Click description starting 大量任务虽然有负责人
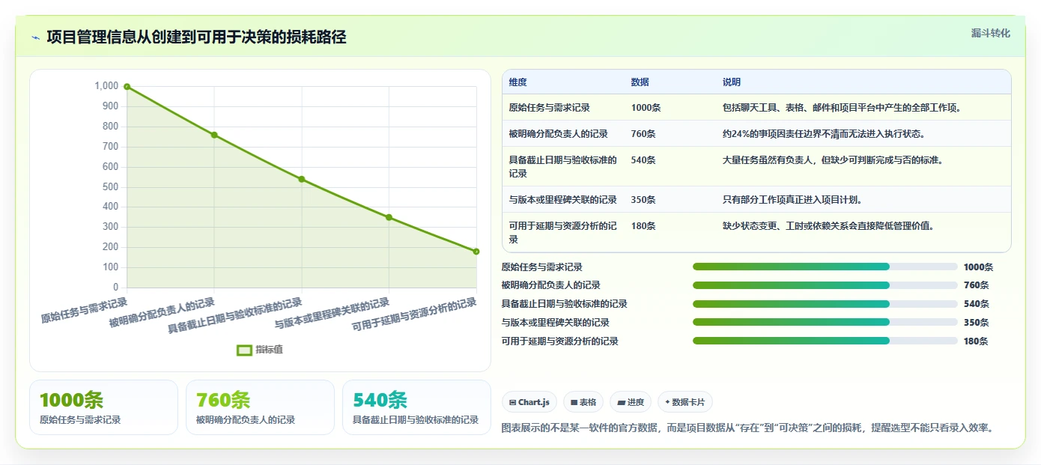 833,160
